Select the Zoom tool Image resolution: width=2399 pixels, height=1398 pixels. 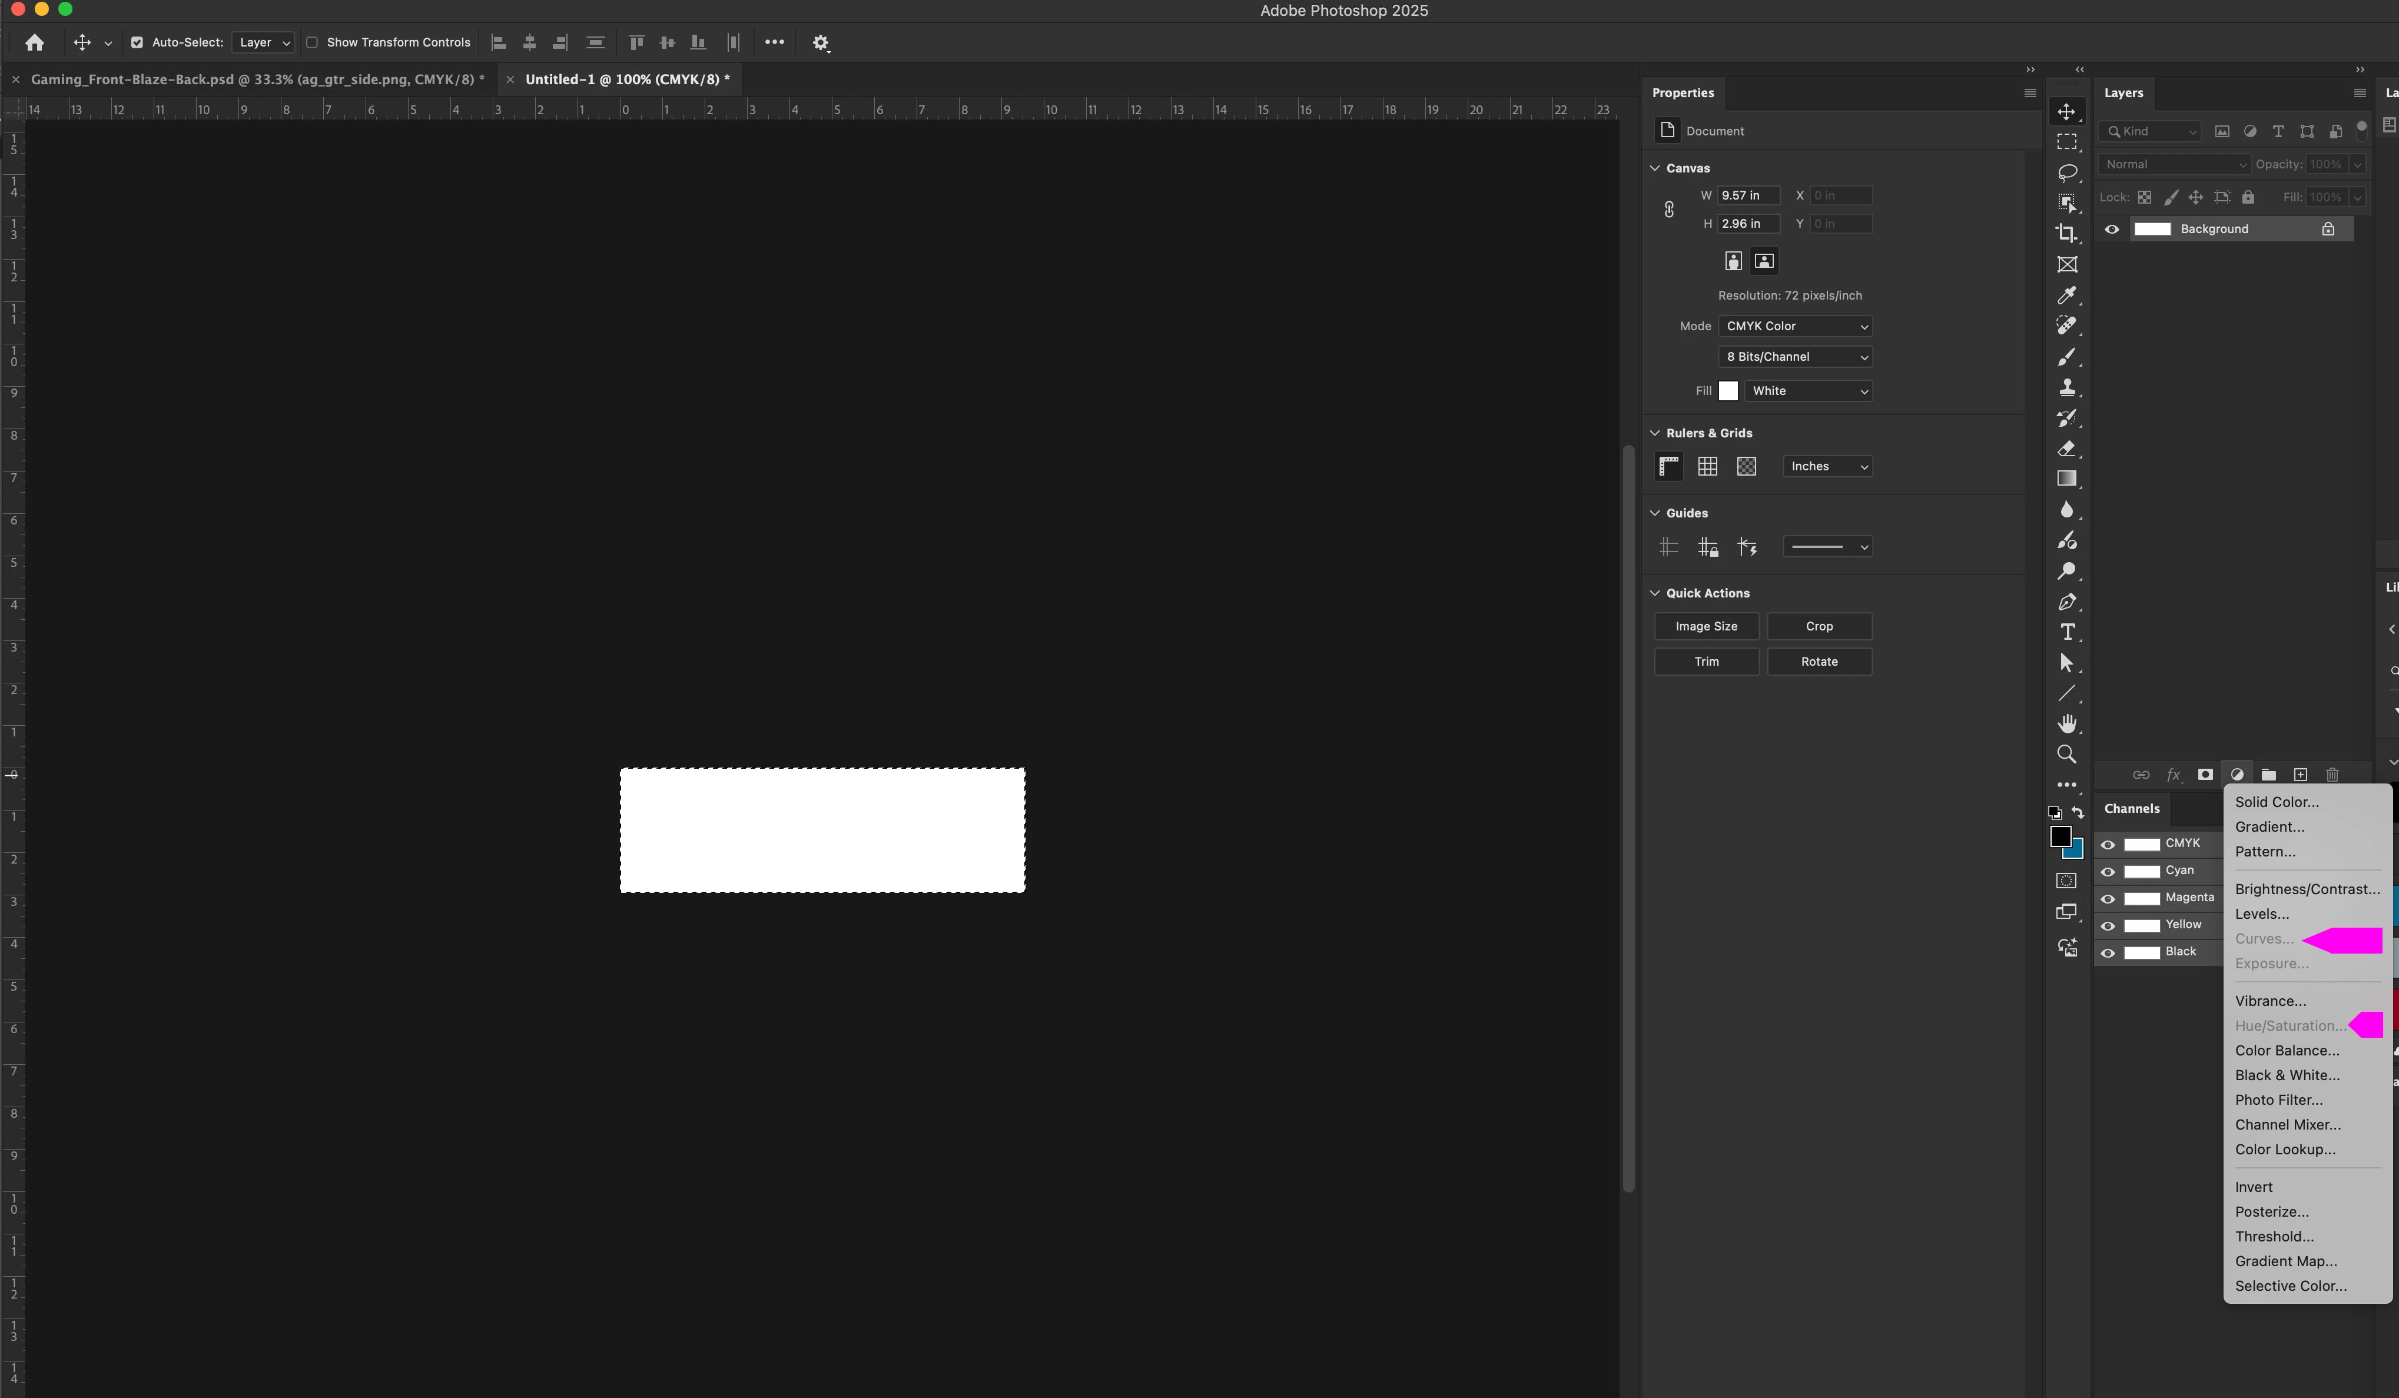(x=2066, y=753)
